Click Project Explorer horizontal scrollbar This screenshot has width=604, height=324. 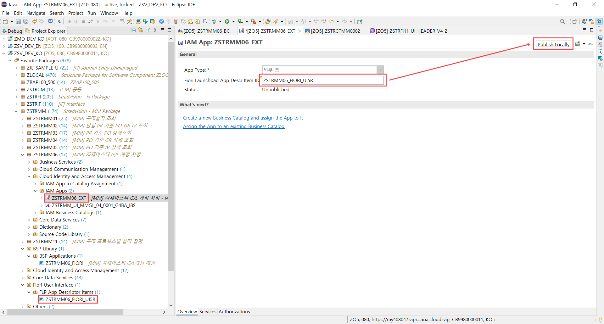pyautogui.click(x=65, y=312)
